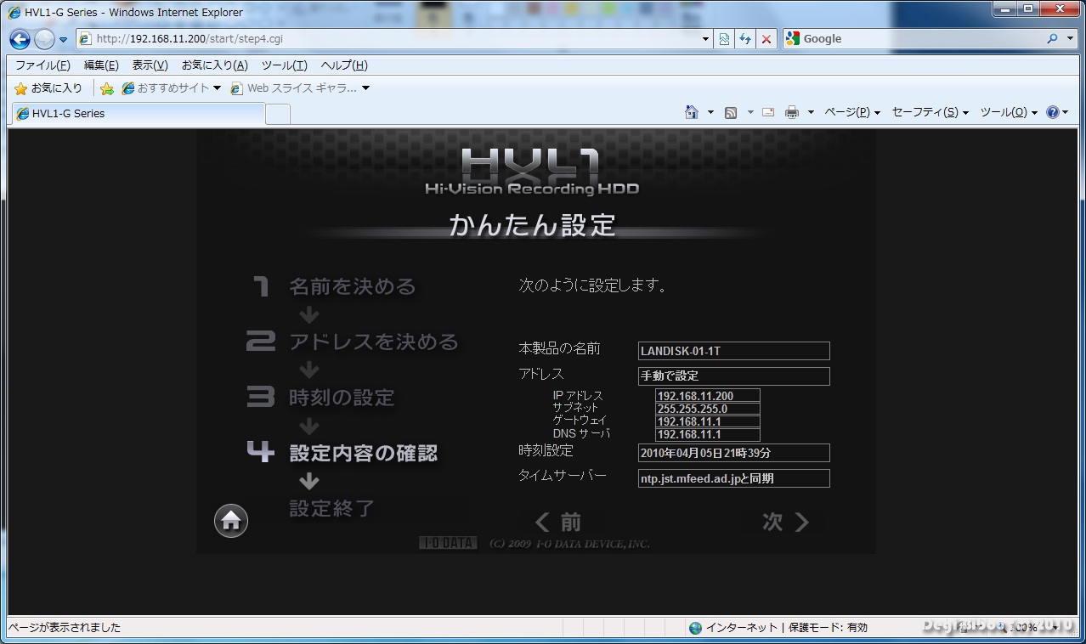The image size is (1086, 644).
Task: Open the ファイル(F) menu
Action: (x=42, y=65)
